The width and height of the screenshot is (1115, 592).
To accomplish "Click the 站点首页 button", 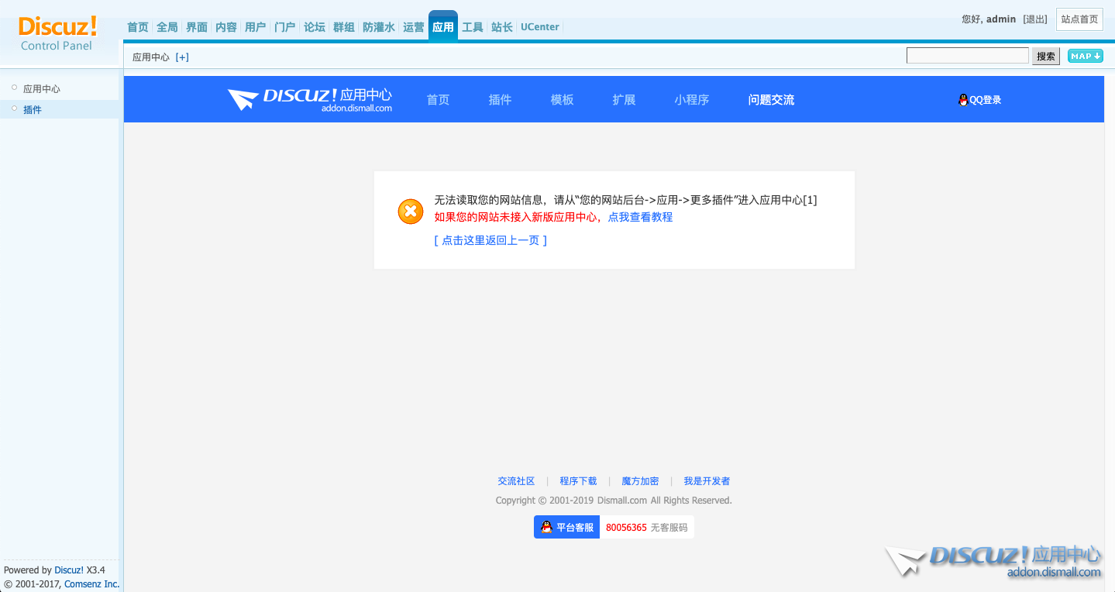I will (x=1079, y=19).
